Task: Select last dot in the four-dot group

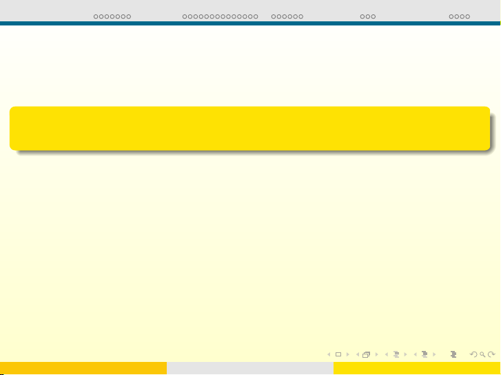Action: 468,16
